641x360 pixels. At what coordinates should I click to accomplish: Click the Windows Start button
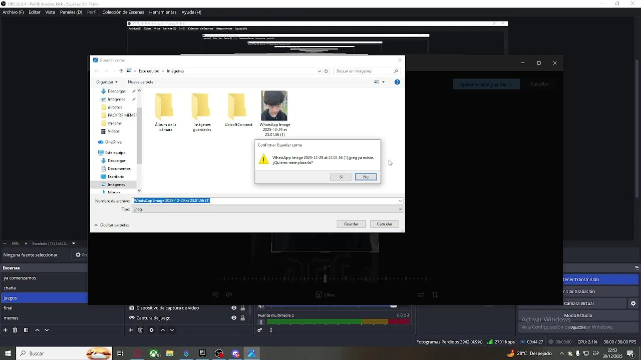pos(8,353)
